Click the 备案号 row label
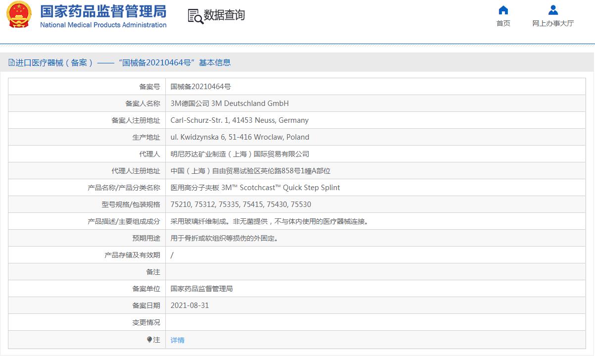This screenshot has width=595, height=356. pos(150,87)
